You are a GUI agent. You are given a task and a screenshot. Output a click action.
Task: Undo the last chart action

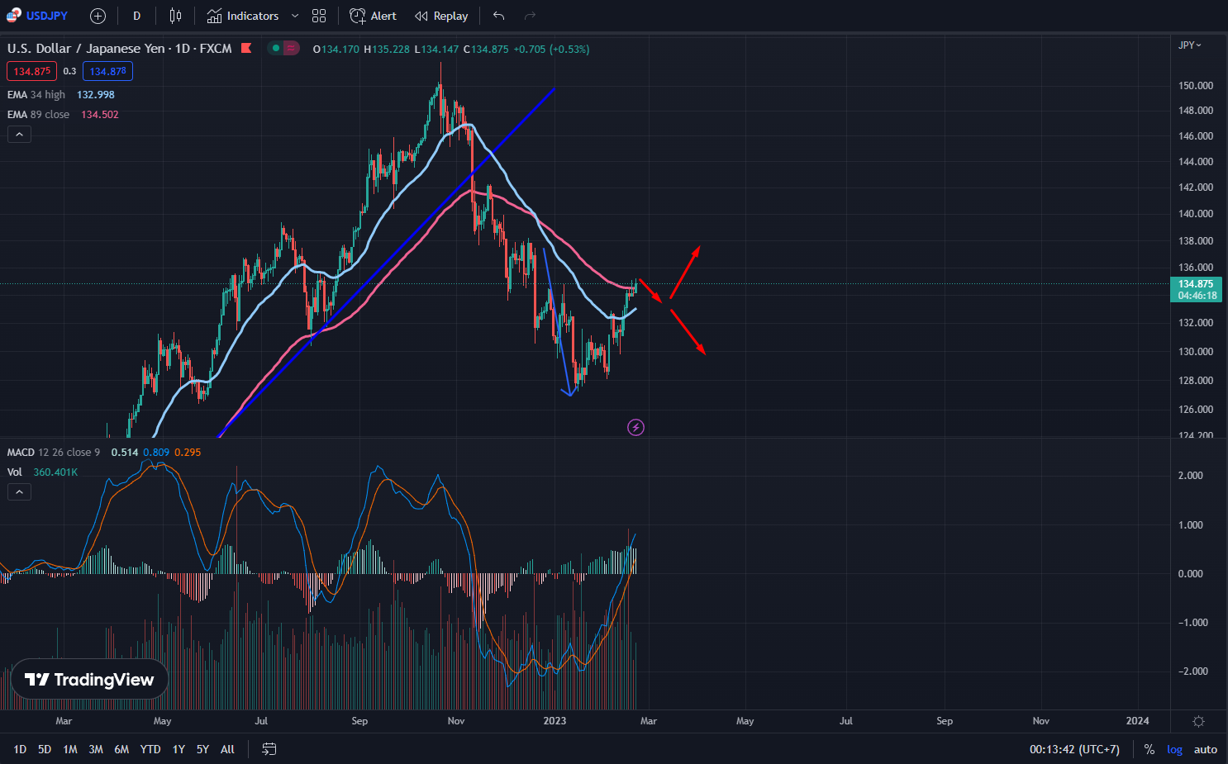click(498, 16)
